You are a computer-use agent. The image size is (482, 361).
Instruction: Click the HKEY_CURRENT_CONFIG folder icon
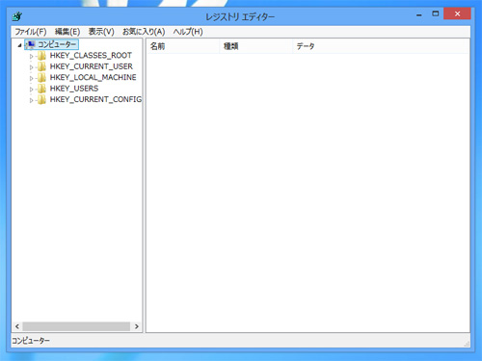pos(41,100)
